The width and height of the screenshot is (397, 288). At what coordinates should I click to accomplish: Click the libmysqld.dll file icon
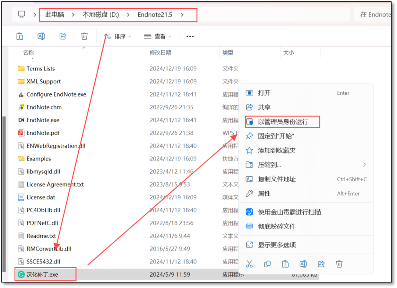[x=21, y=172]
